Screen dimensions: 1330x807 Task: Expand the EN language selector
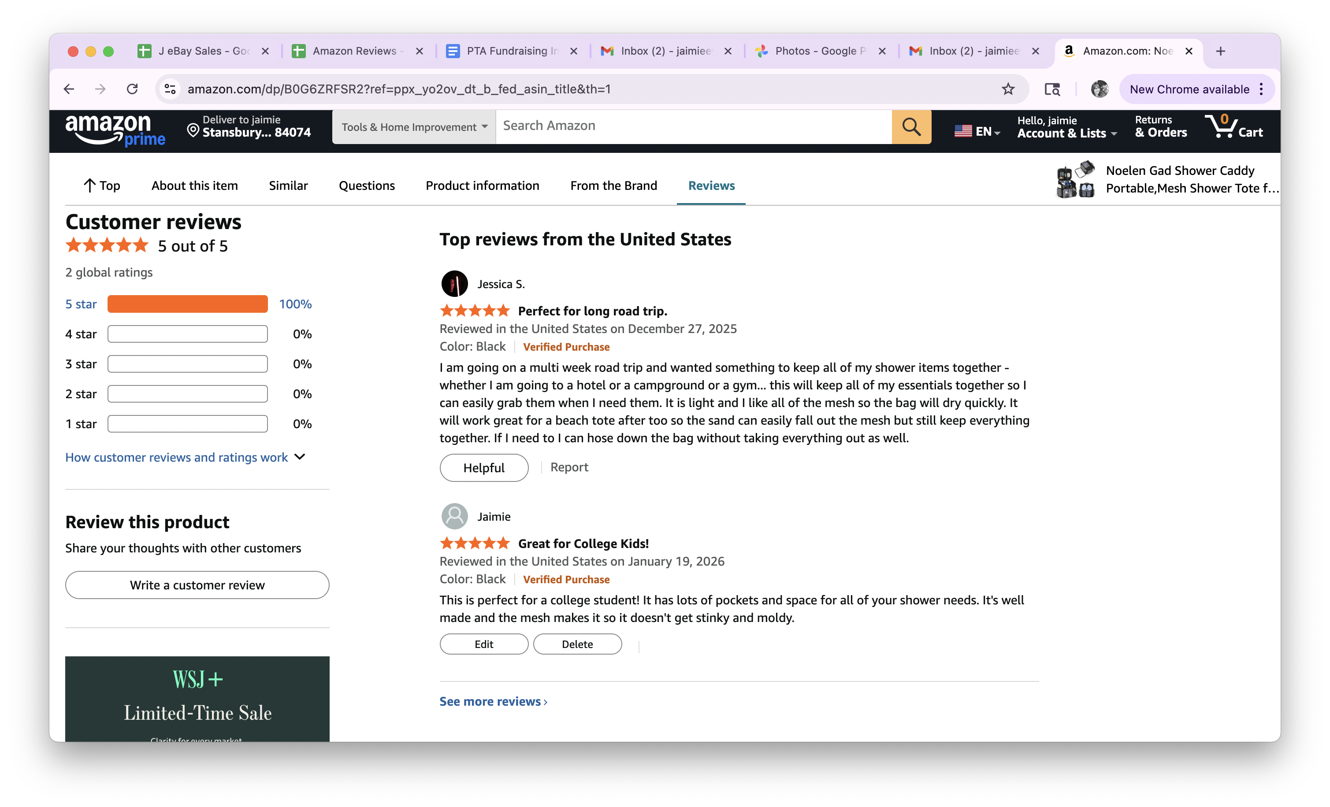click(977, 131)
